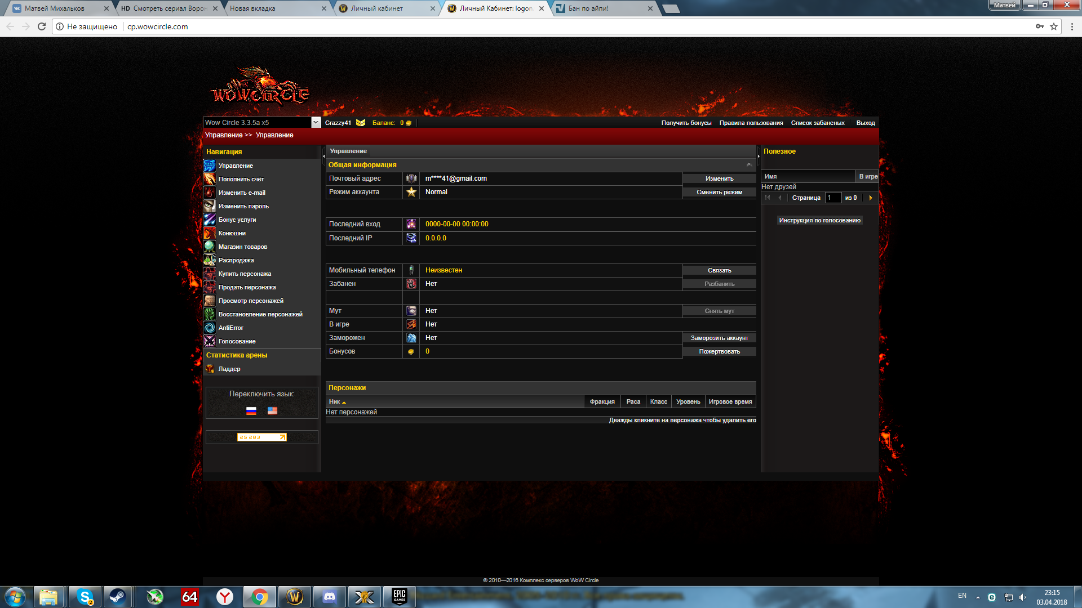Switch language using the Russian flag

[x=251, y=411]
